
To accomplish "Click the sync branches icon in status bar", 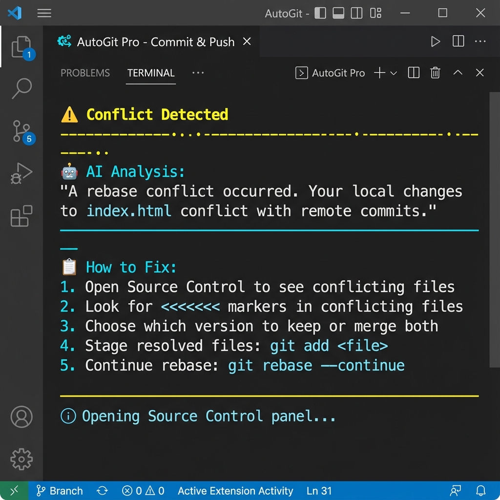I will (102, 491).
